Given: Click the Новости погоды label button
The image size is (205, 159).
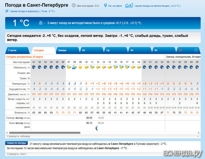Looking at the screenshot, I should point(16,143).
